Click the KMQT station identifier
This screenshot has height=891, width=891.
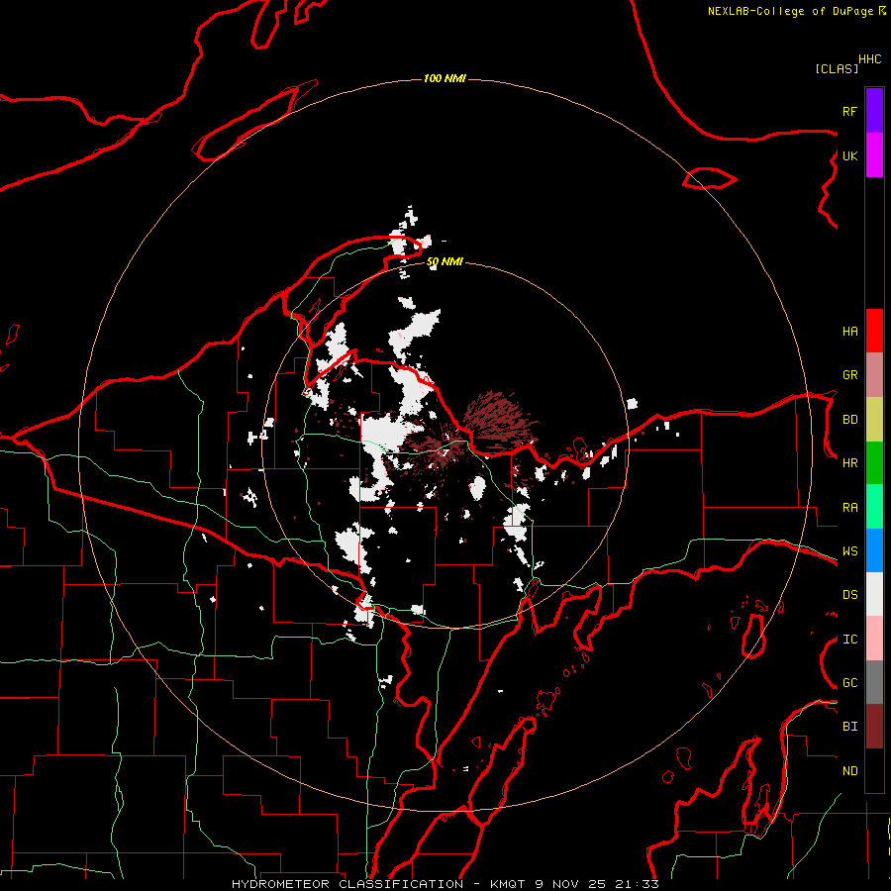coord(509,884)
